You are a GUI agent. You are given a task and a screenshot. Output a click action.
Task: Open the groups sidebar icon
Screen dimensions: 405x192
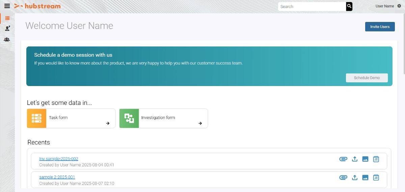(x=7, y=39)
